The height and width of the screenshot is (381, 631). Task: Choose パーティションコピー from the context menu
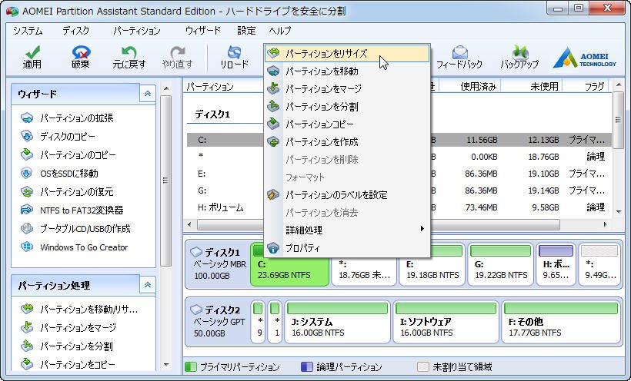[x=347, y=124]
